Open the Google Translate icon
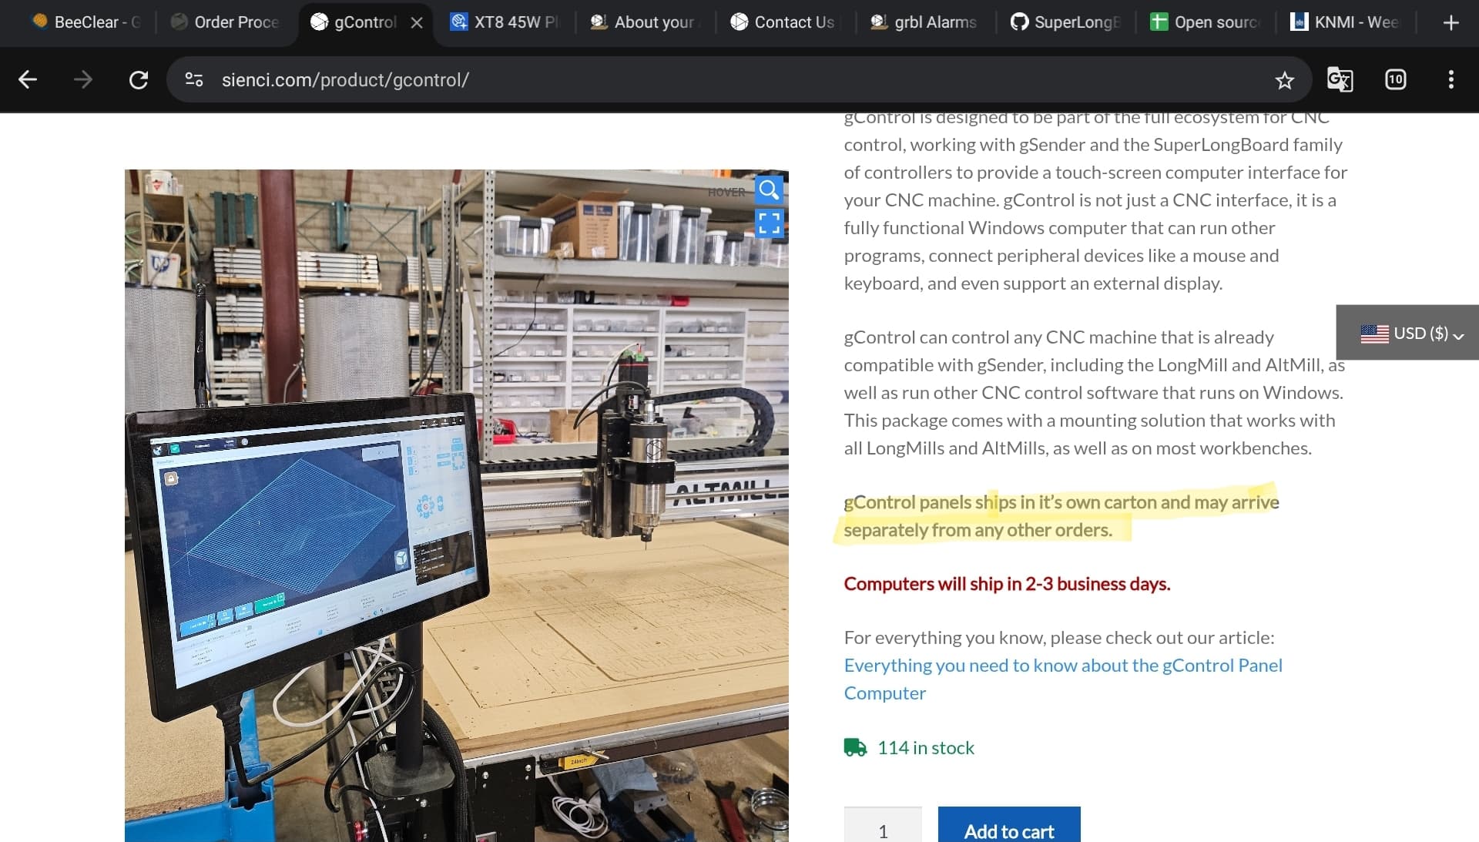This screenshot has width=1479, height=842. 1340,79
